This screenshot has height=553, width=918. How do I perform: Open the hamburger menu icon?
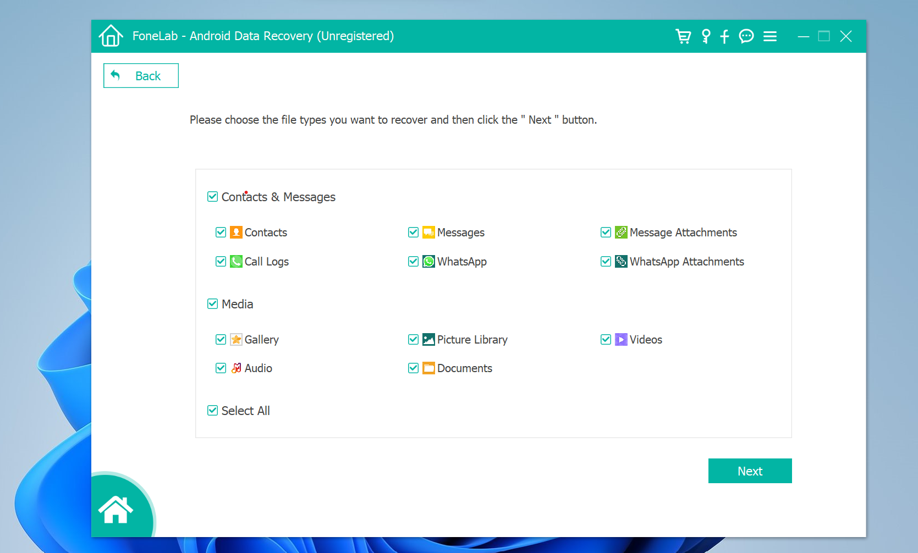pyautogui.click(x=770, y=36)
